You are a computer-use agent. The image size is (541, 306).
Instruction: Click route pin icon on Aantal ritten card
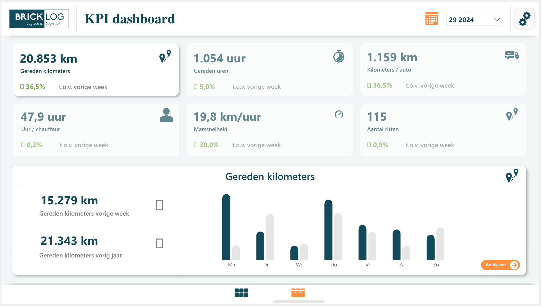pyautogui.click(x=512, y=114)
